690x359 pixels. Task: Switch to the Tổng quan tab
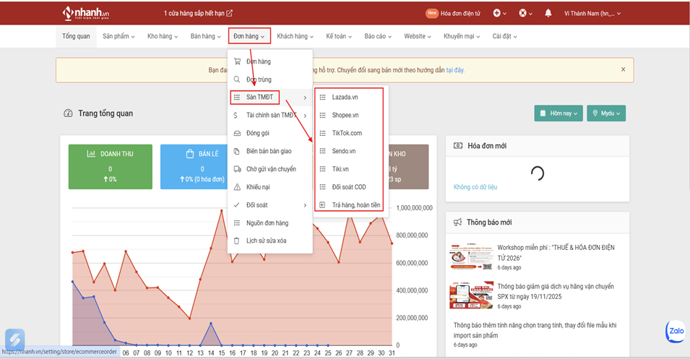[76, 36]
